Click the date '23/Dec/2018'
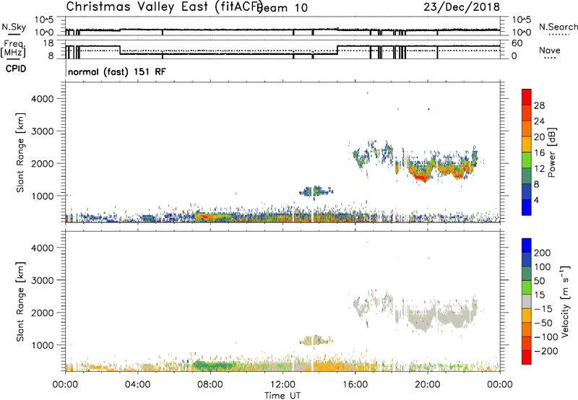578x400 pixels. coord(462,6)
